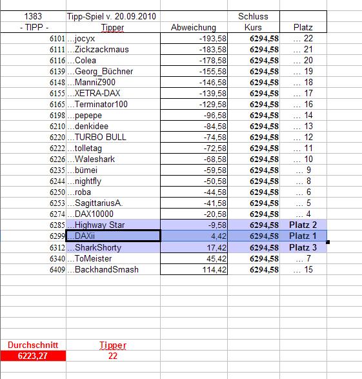
Task: Select the deviation value 114,42
Action: [x=194, y=269]
